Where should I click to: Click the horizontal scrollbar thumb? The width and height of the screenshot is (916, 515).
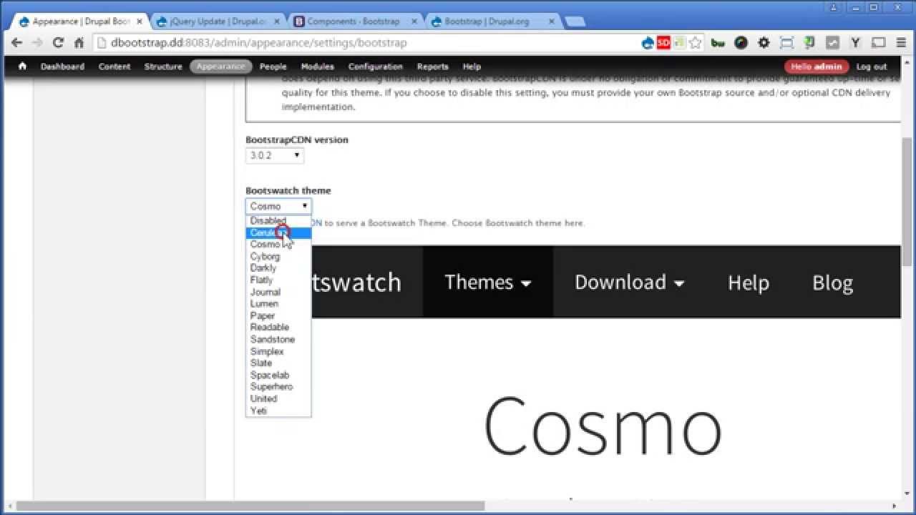click(x=250, y=506)
